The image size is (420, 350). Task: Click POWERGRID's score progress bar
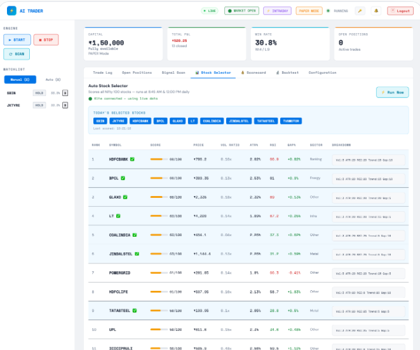(159, 273)
